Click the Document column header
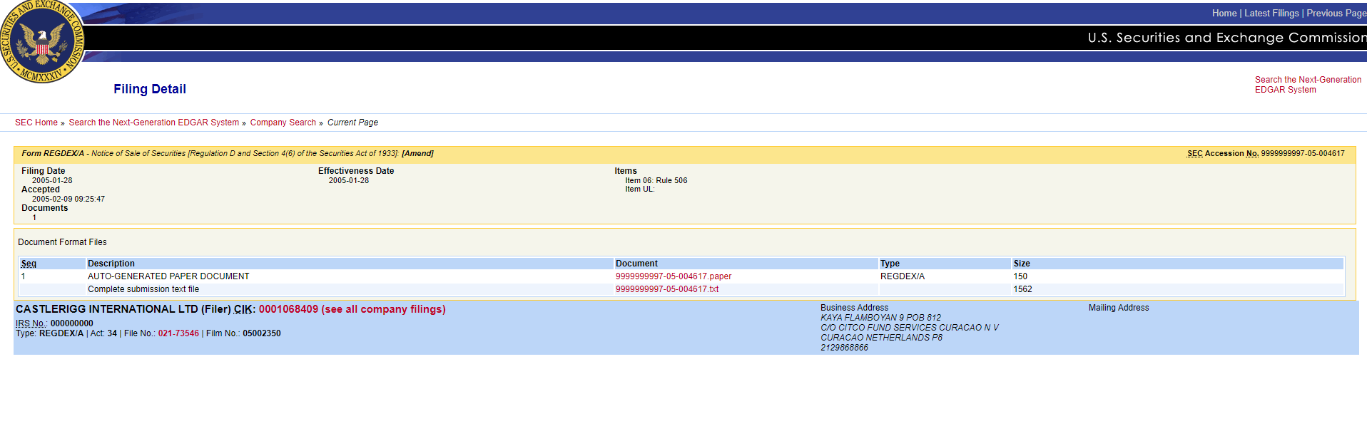The height and width of the screenshot is (426, 1367). 636,264
